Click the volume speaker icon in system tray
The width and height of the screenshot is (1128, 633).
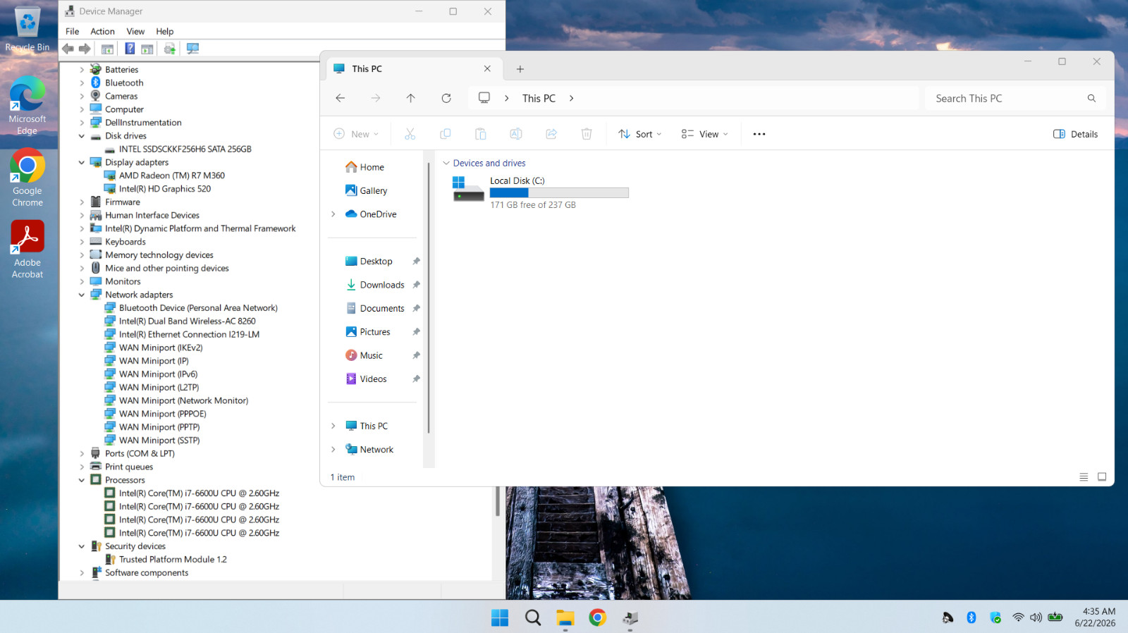click(1036, 617)
